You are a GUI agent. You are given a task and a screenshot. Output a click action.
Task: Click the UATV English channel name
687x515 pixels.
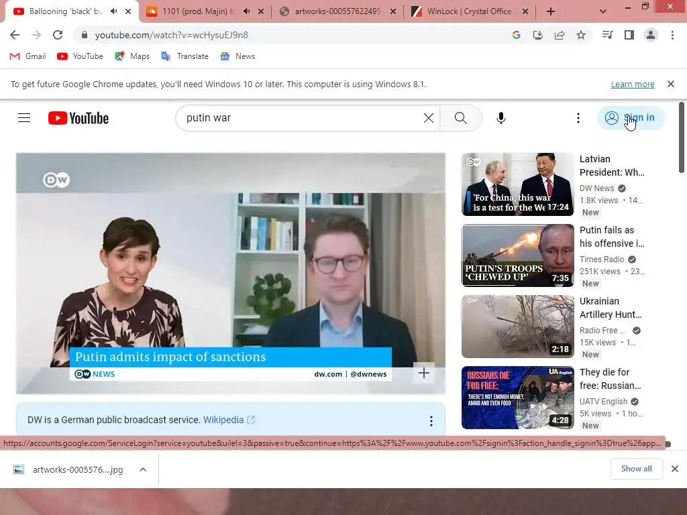[603, 402]
